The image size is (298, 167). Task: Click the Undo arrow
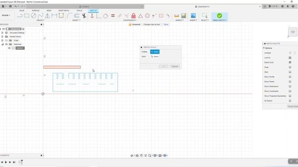pos(16,6)
